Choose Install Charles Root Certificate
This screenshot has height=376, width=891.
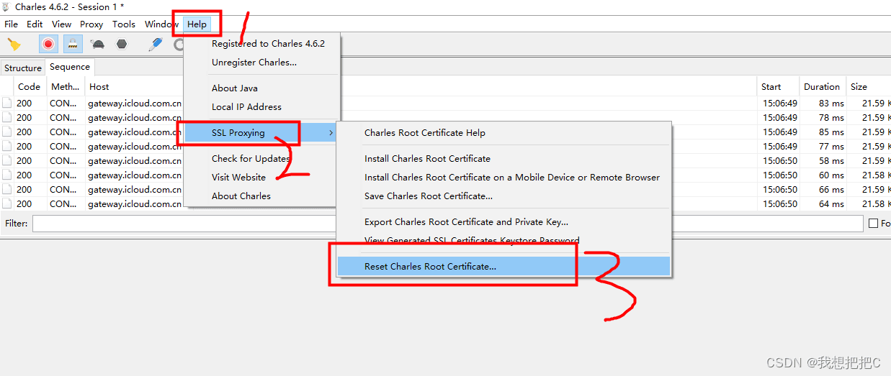(427, 158)
